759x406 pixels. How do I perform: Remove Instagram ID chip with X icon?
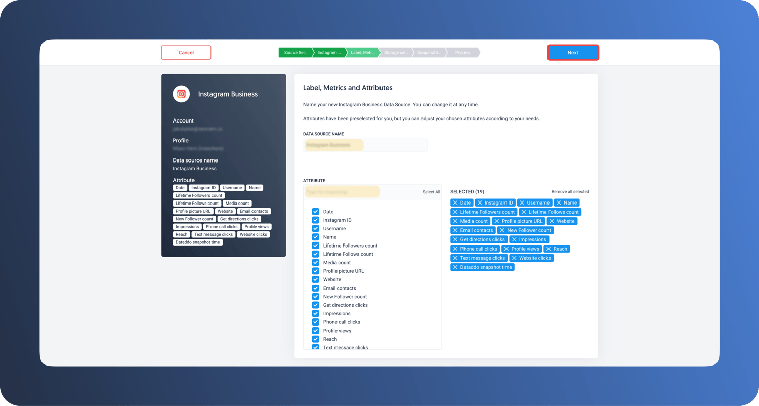click(x=480, y=202)
